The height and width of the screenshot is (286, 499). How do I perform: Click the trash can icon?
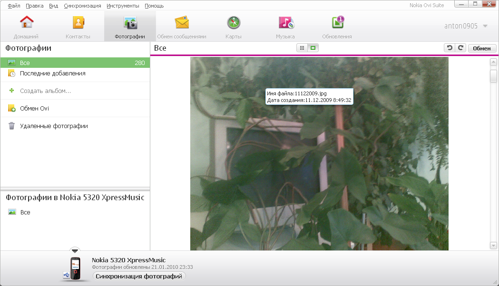click(11, 126)
